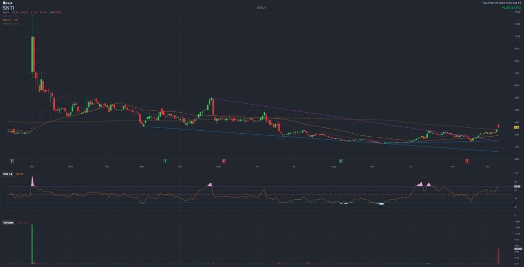The width and height of the screenshot is (524, 267).
Task: Select the latest red candle at far right
Action: pos(498,126)
